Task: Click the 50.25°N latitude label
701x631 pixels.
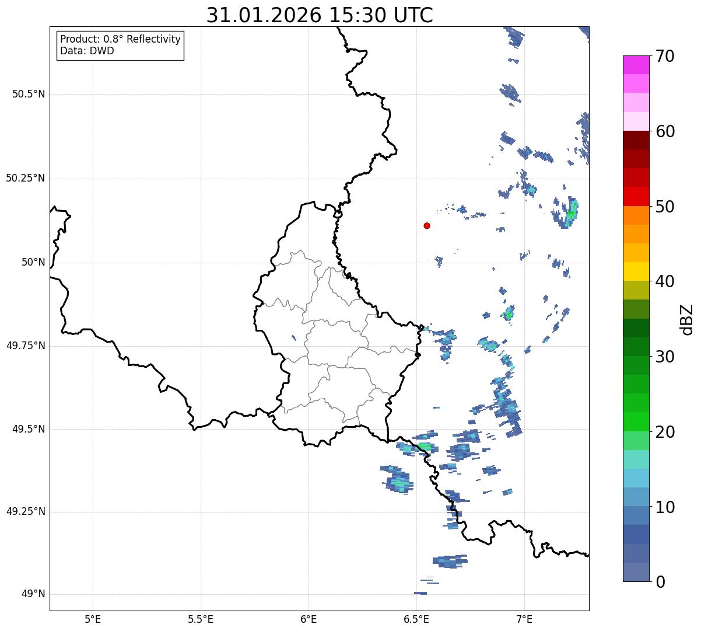Action: coord(26,178)
